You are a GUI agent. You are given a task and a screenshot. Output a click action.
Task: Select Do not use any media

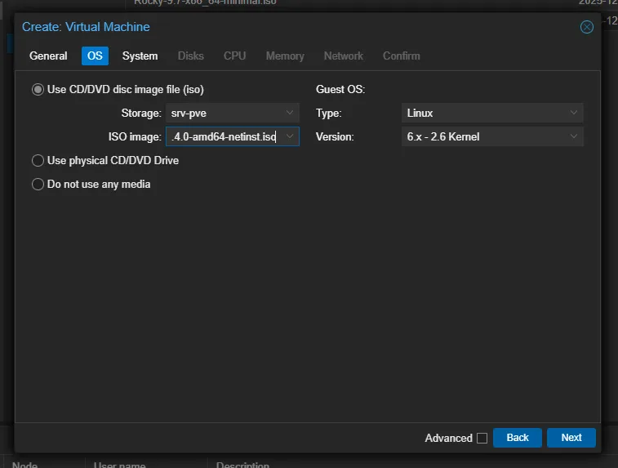38,185
